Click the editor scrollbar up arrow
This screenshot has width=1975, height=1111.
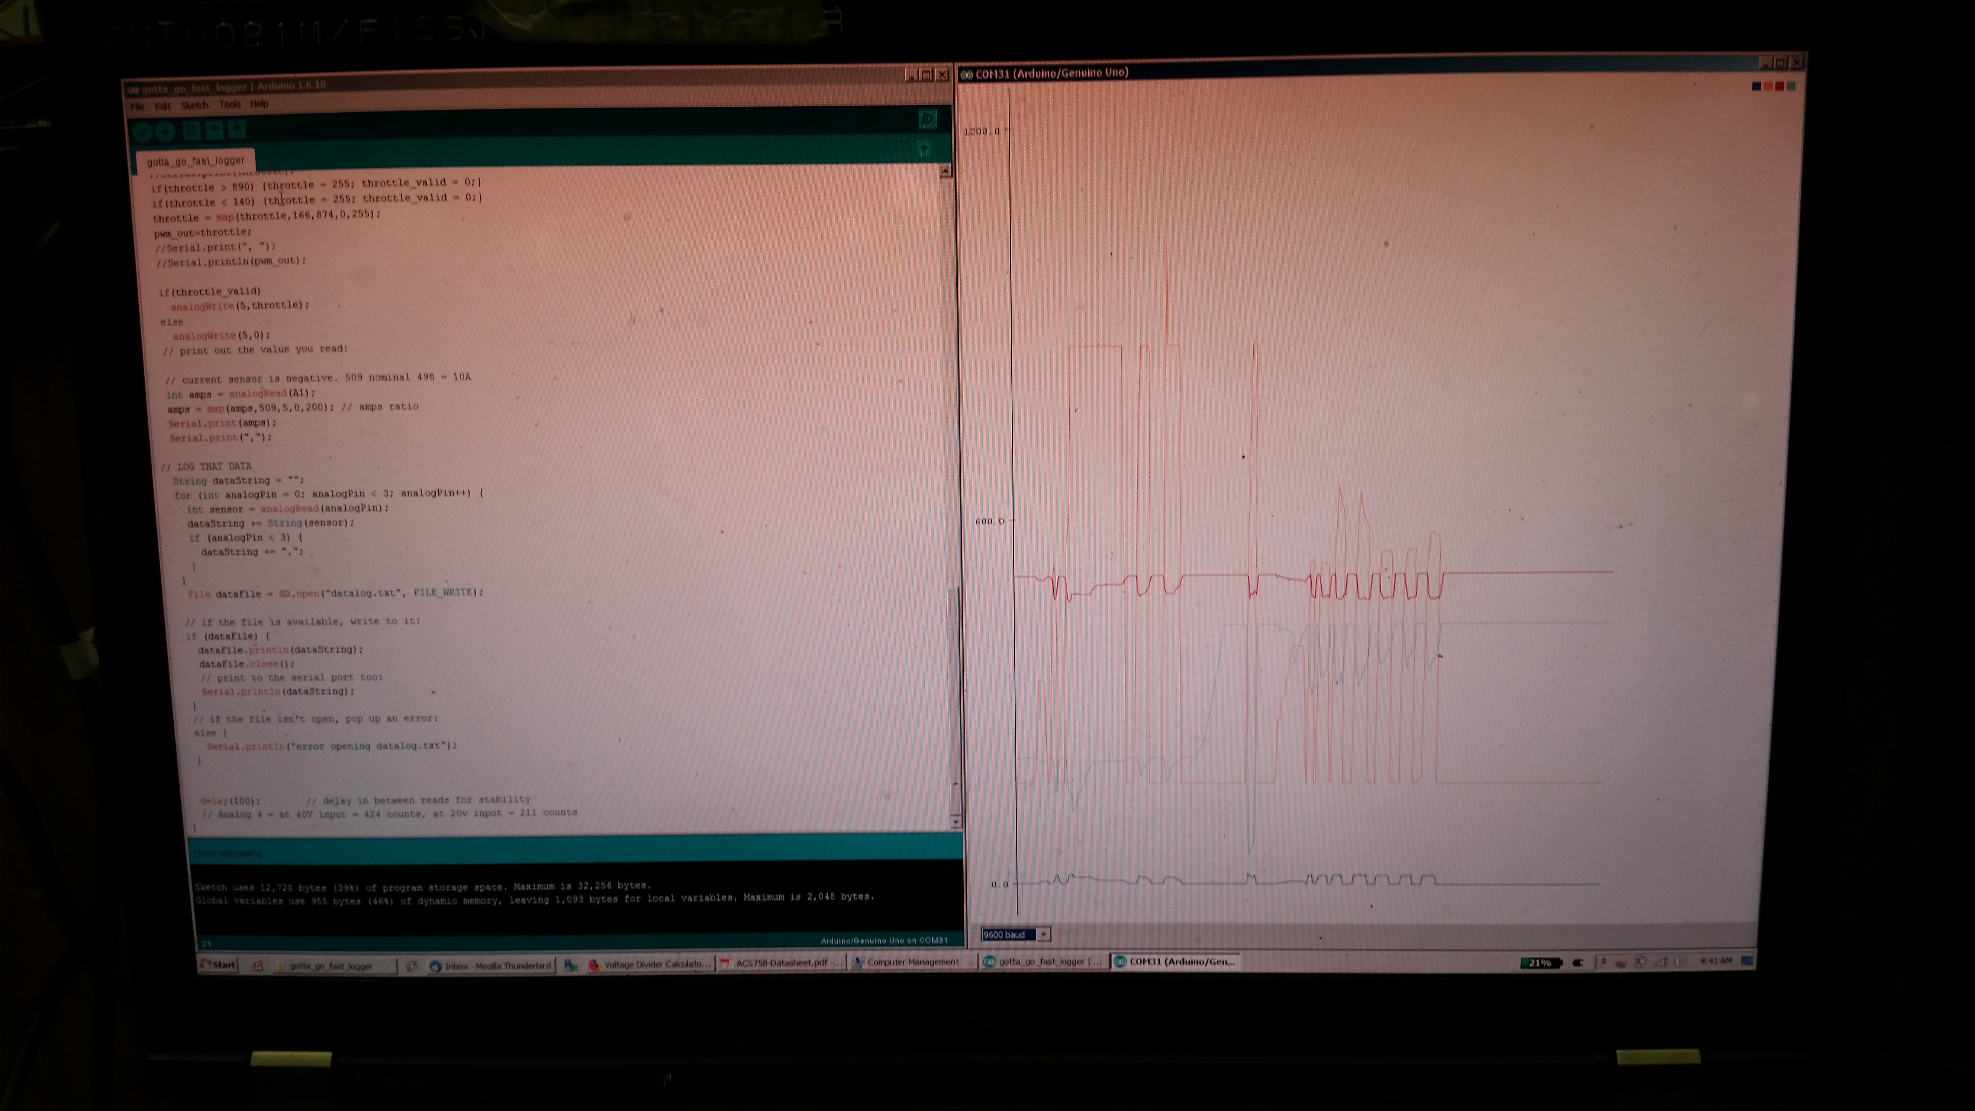point(945,171)
